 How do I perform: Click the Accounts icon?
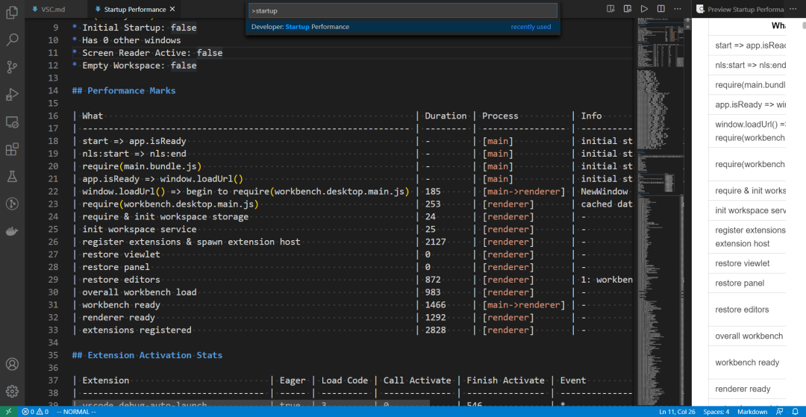click(12, 364)
